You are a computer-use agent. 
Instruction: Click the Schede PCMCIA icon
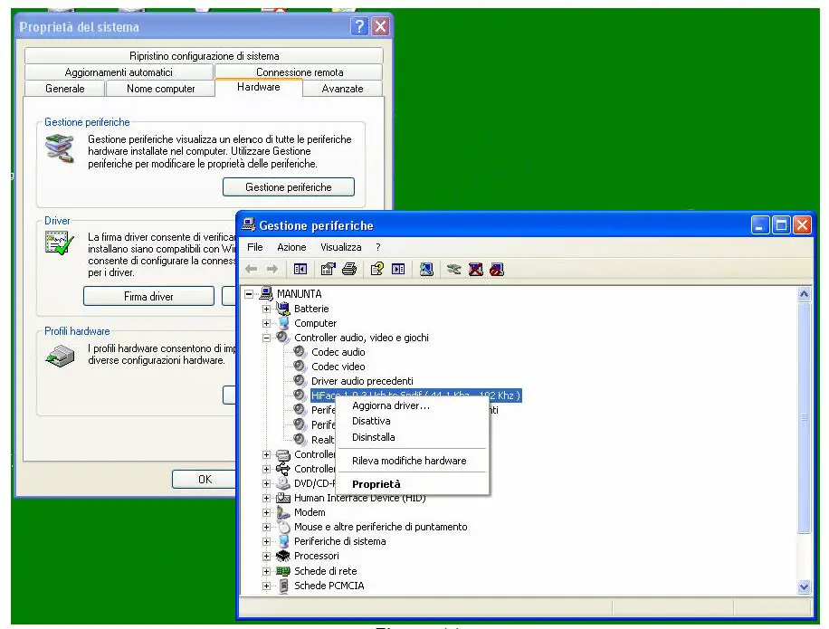pos(284,586)
